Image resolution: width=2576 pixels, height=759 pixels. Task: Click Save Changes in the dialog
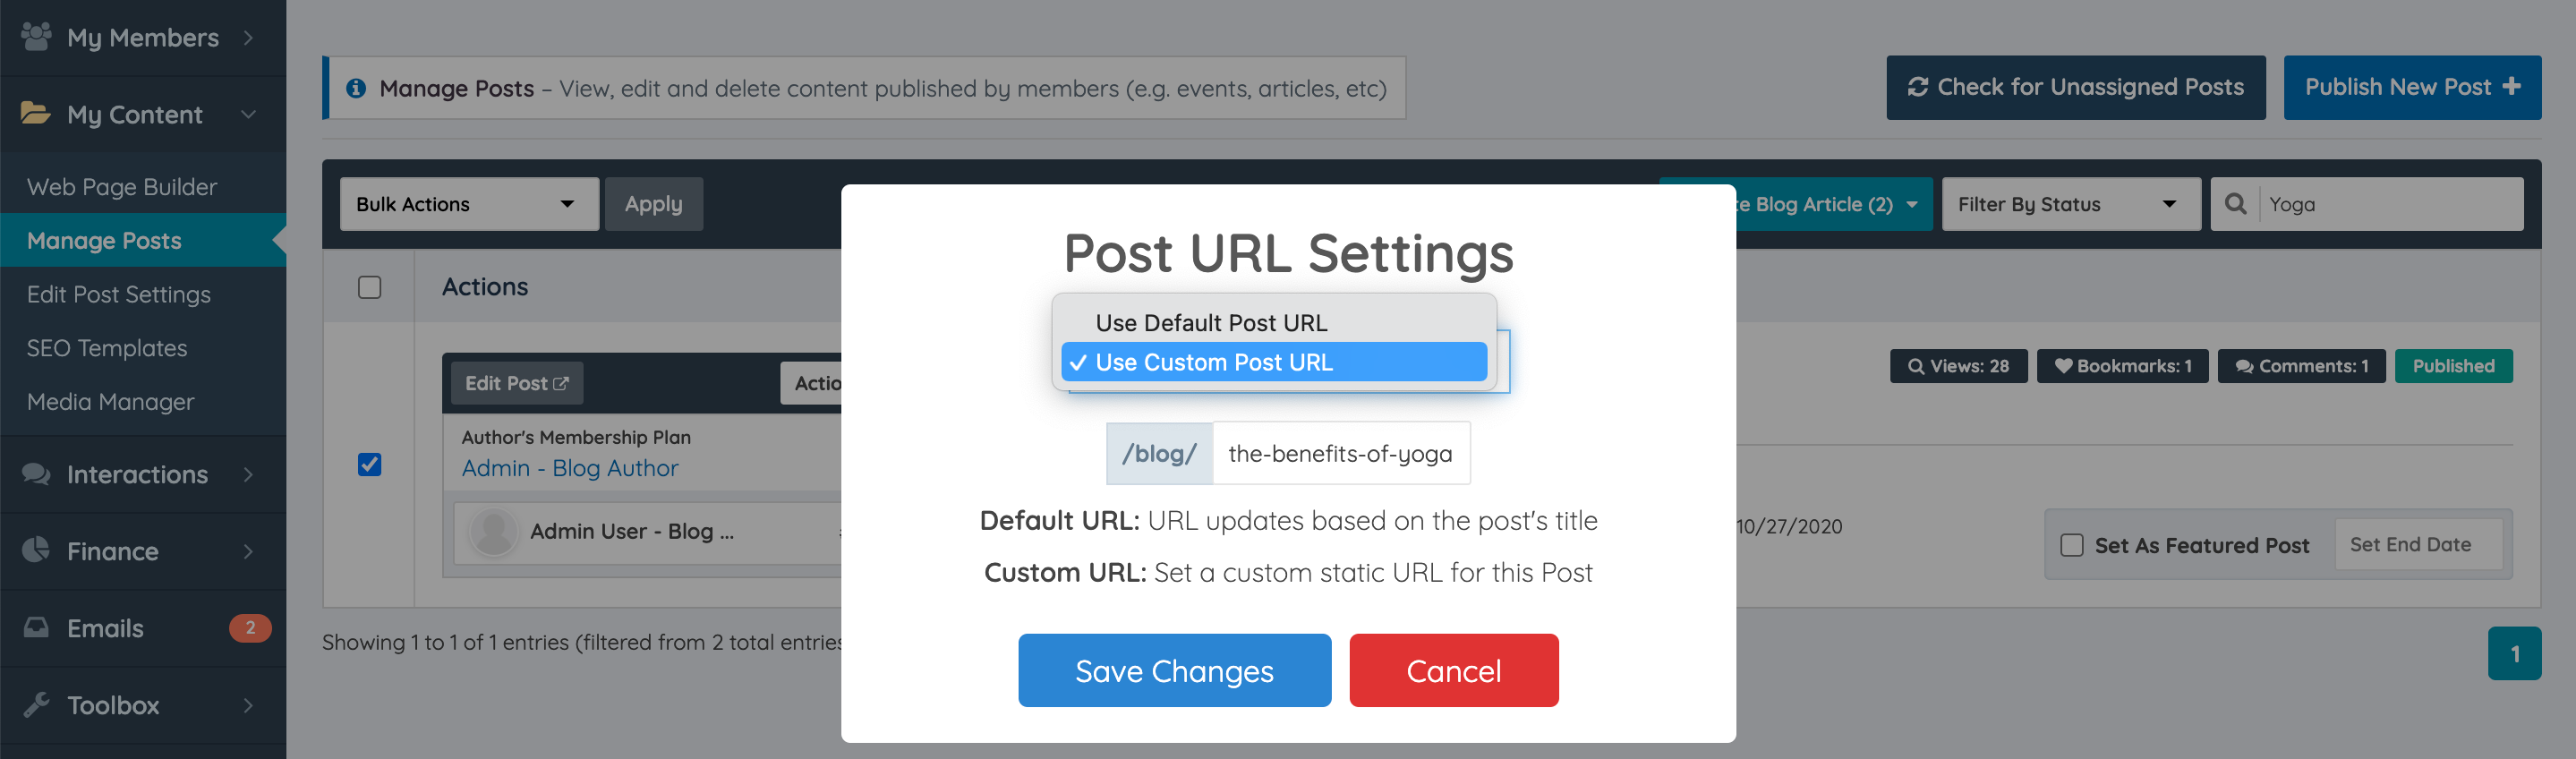click(1174, 670)
